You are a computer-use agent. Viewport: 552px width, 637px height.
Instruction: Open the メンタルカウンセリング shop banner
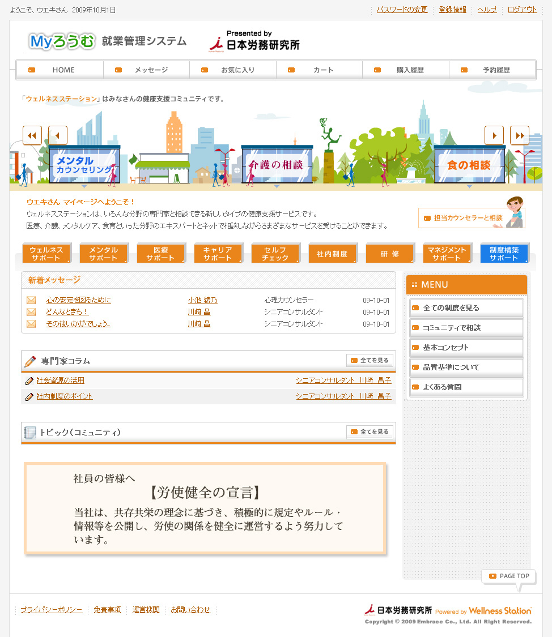pyautogui.click(x=84, y=165)
